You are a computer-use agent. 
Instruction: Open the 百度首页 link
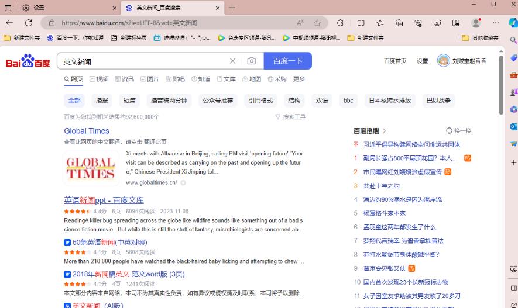click(395, 61)
